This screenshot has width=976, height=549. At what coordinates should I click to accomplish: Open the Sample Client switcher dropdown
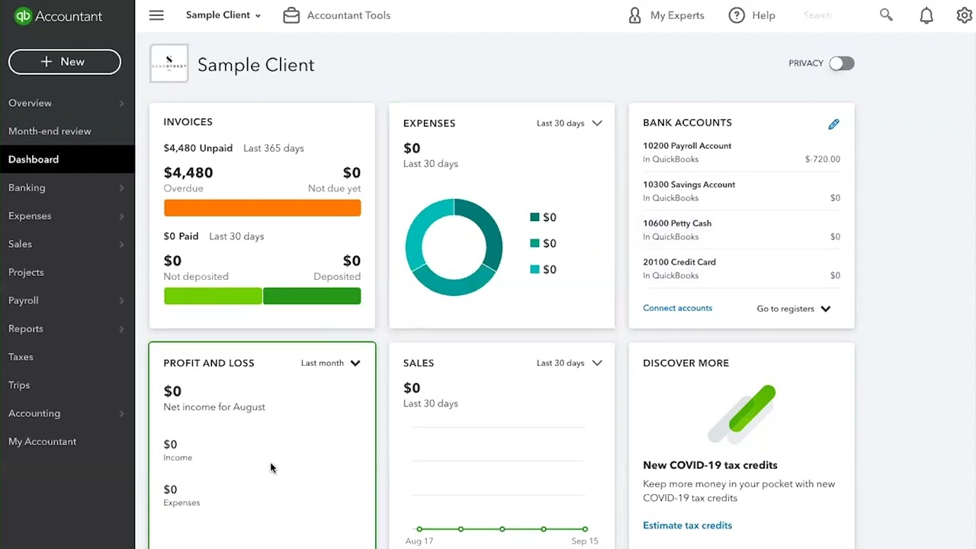coord(223,15)
